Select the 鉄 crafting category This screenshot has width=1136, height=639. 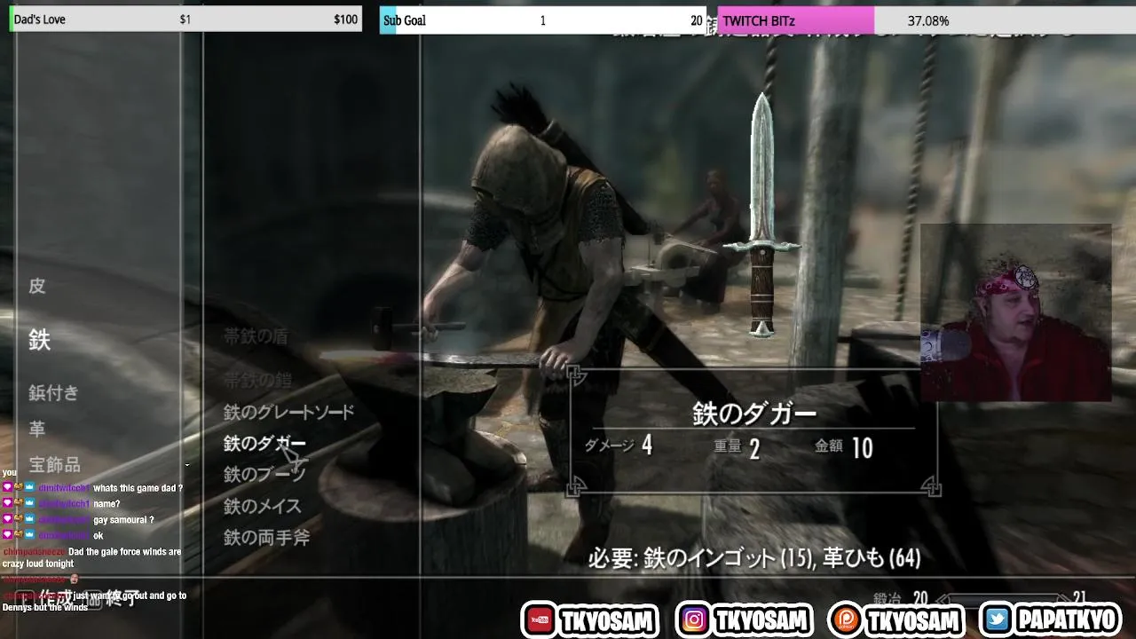[x=39, y=339]
